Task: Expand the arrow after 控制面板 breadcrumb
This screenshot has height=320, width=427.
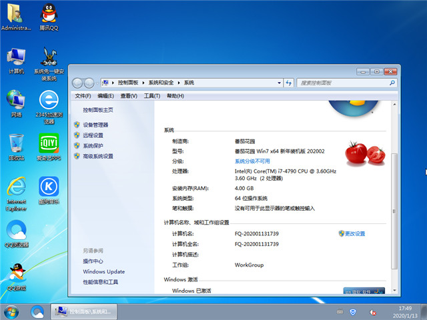Action: (x=143, y=83)
